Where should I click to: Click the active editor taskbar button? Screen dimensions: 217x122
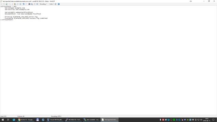coord(110,120)
